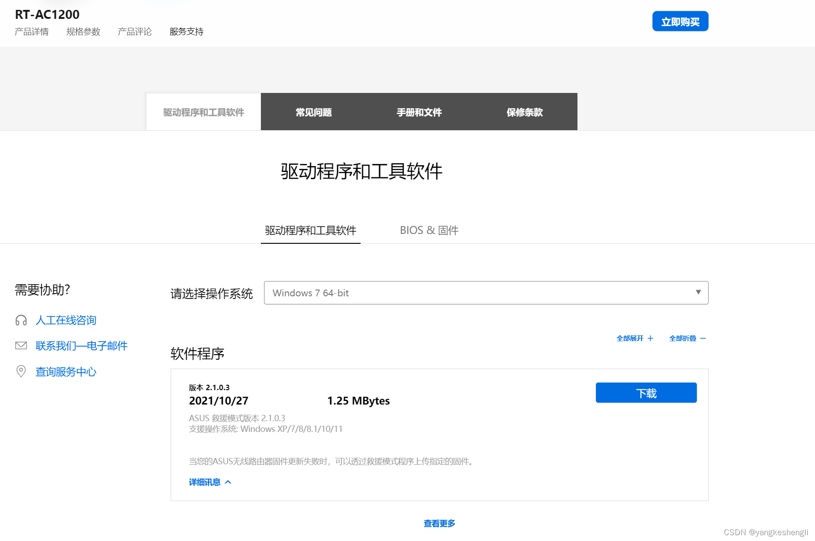Image resolution: width=815 pixels, height=541 pixels.
Task: Select the 驱动程序和工具软件 top tab
Action: point(203,112)
